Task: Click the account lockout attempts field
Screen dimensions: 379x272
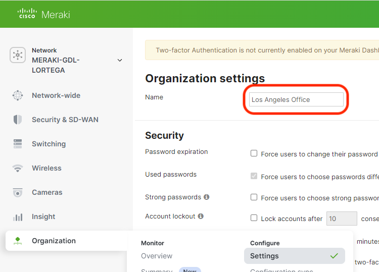Action: point(342,219)
